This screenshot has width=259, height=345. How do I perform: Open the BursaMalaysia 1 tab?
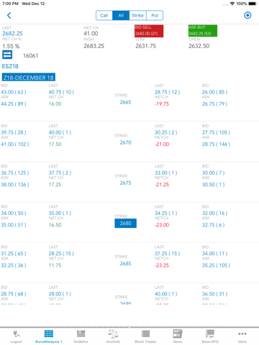[x=49, y=336]
